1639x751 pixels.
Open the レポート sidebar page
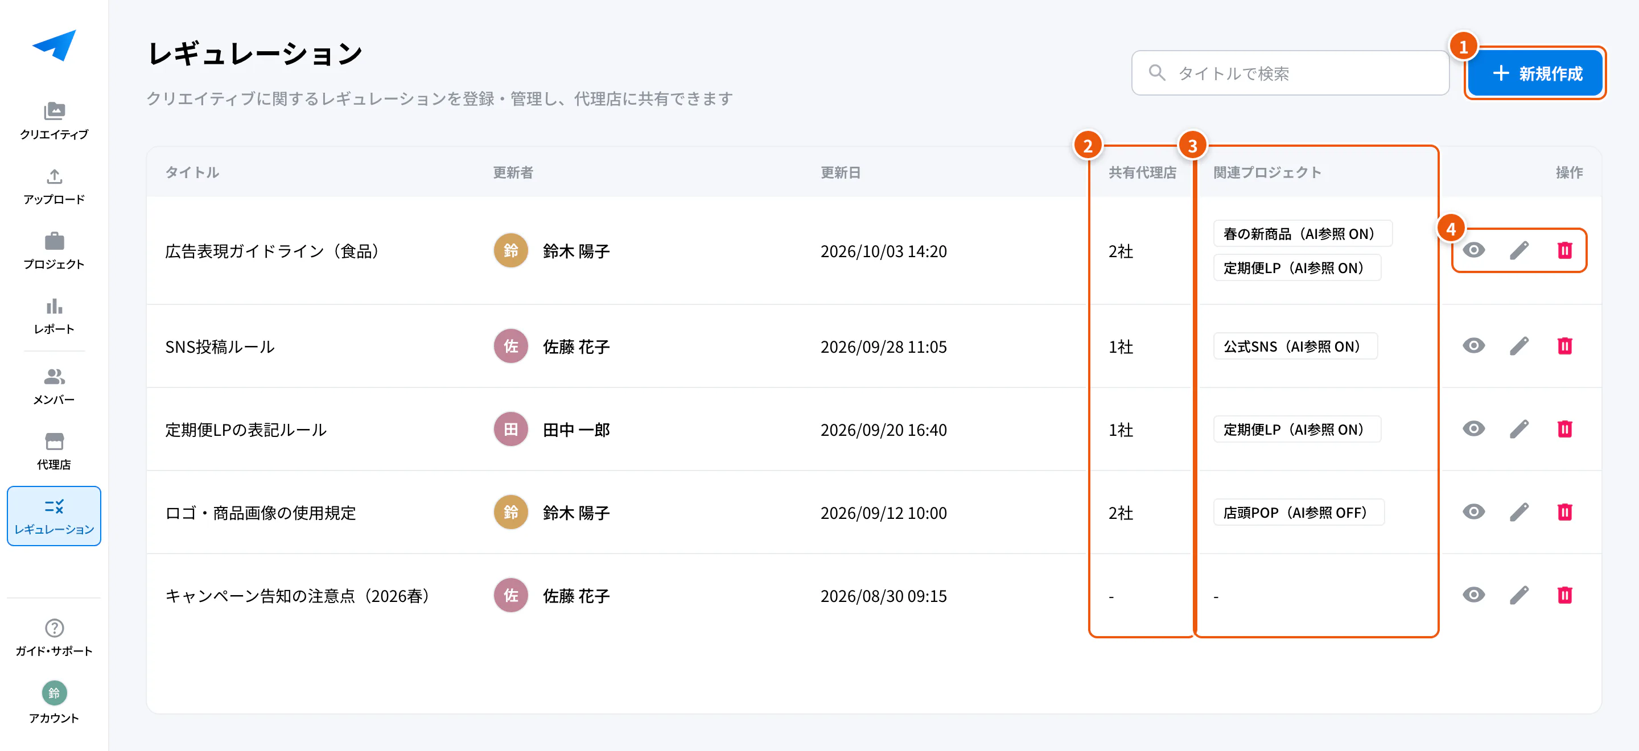point(54,316)
